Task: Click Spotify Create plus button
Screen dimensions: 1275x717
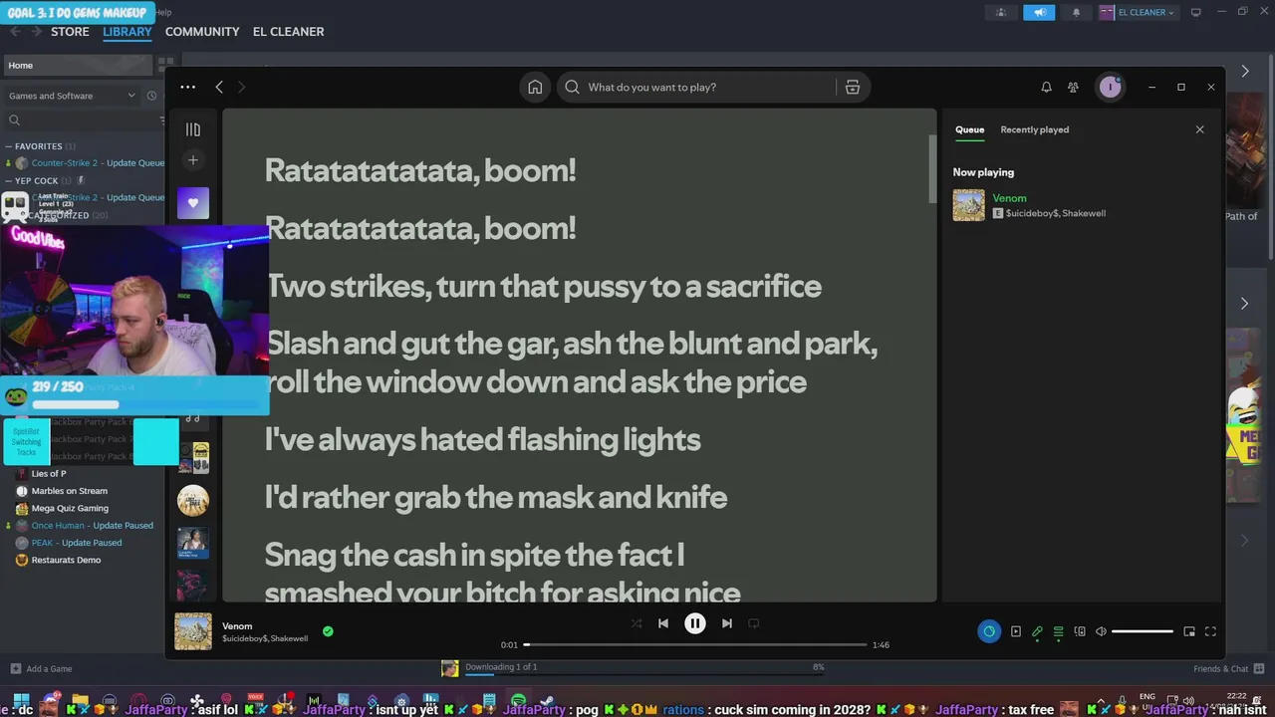Action: [x=193, y=160]
